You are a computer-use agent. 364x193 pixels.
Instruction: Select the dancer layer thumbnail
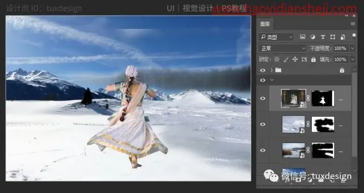click(x=293, y=98)
